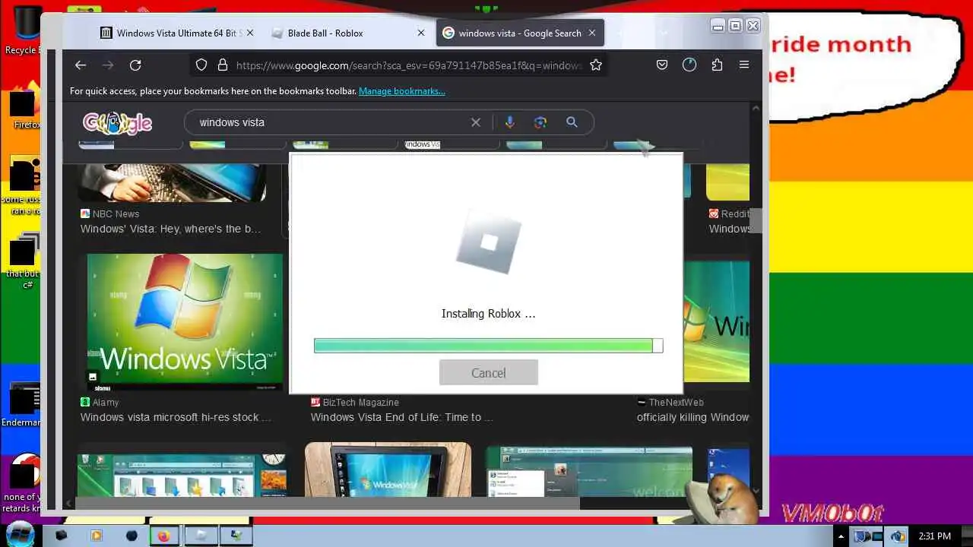Open Google Lens image search icon
The width and height of the screenshot is (973, 547).
click(x=540, y=122)
